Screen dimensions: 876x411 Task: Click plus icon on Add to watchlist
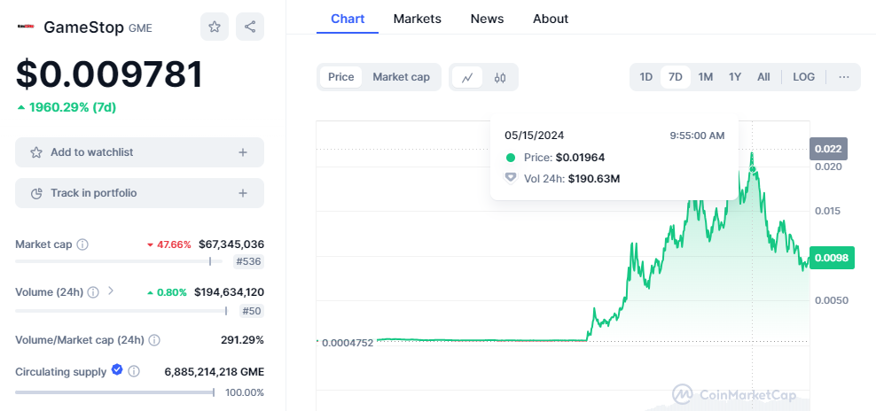(x=242, y=152)
